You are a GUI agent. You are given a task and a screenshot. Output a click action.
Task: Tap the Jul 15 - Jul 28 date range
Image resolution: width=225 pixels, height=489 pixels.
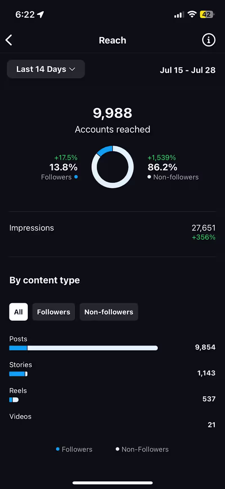(188, 70)
